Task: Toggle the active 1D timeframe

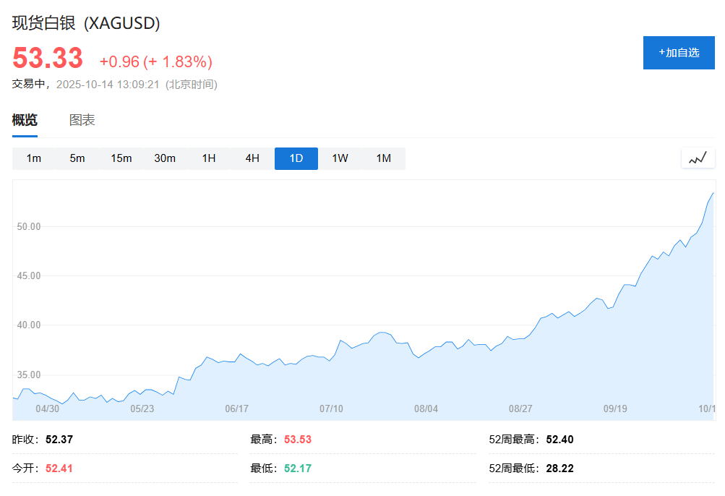Action: pos(296,158)
